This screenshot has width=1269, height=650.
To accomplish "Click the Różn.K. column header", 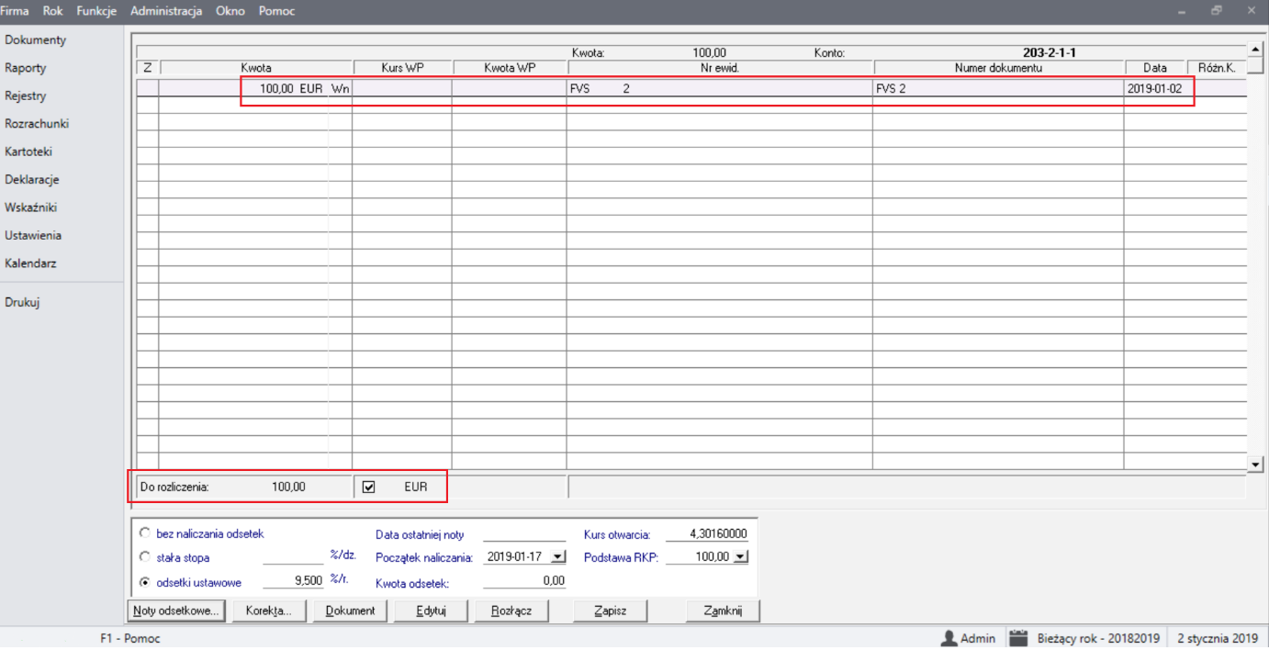I will 1217,68.
